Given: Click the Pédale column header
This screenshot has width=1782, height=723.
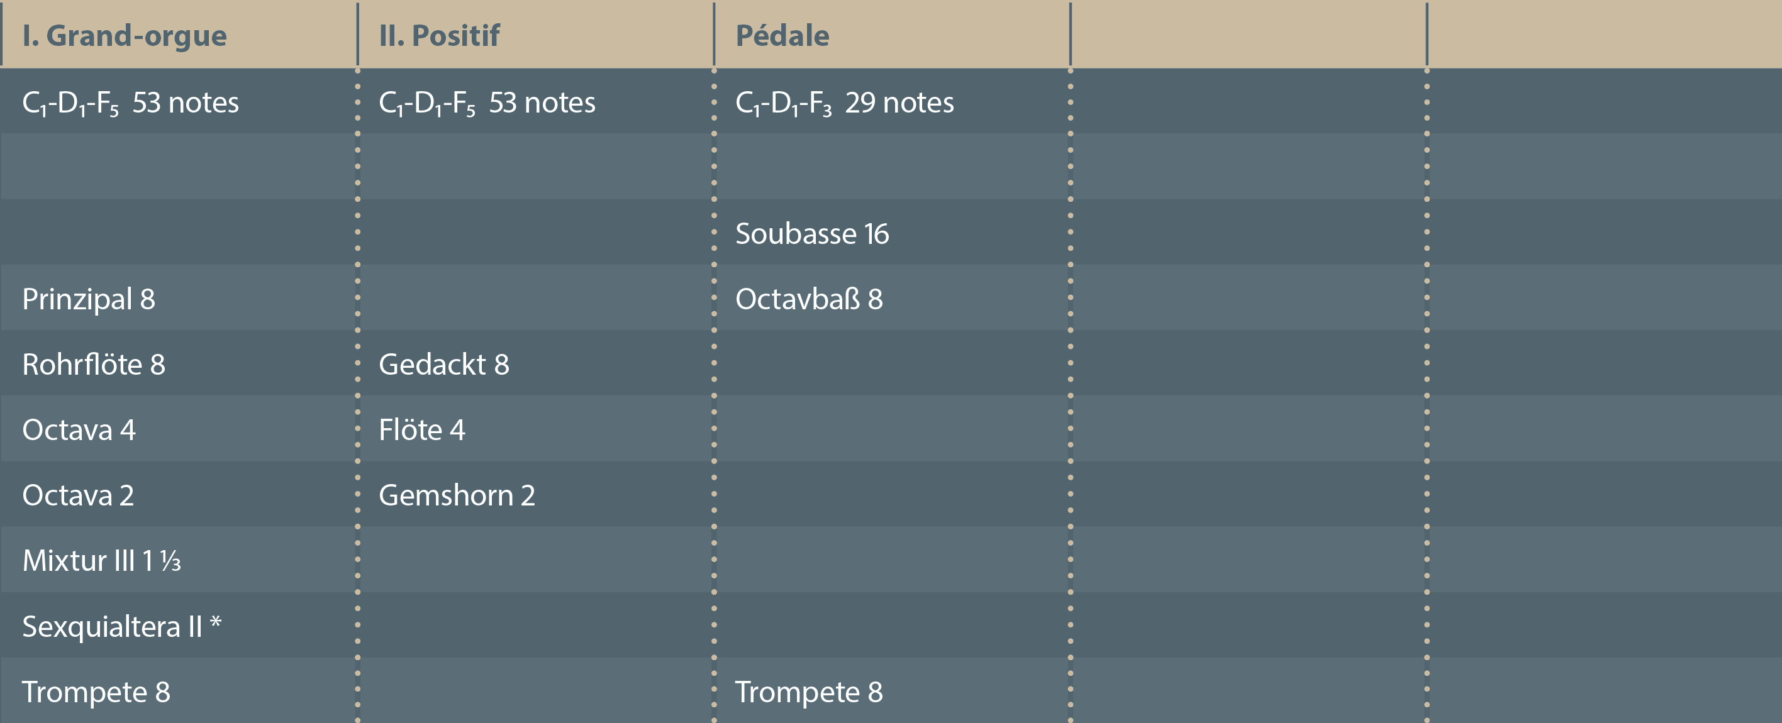Looking at the screenshot, I should [782, 35].
